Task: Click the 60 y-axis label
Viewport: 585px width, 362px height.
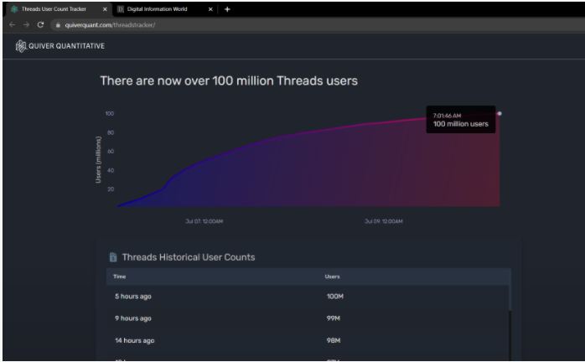Action: click(111, 151)
